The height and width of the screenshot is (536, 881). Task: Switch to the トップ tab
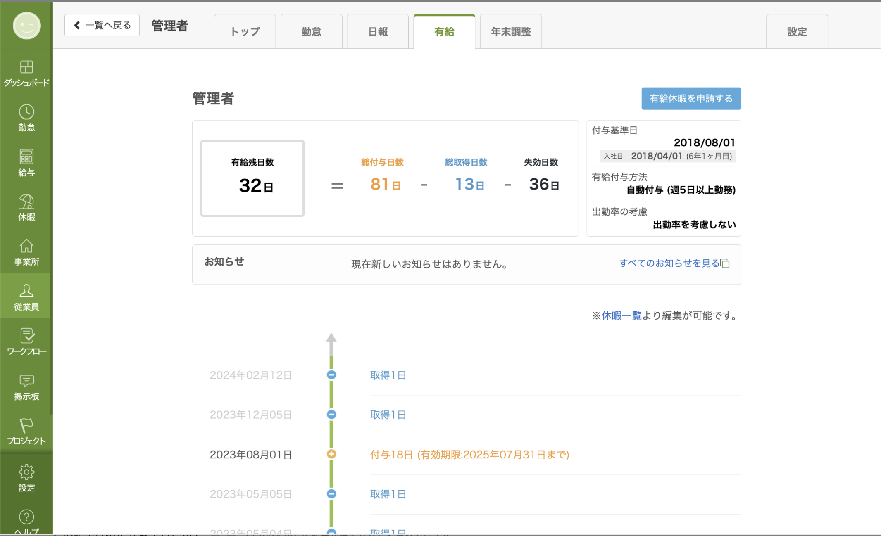(245, 32)
